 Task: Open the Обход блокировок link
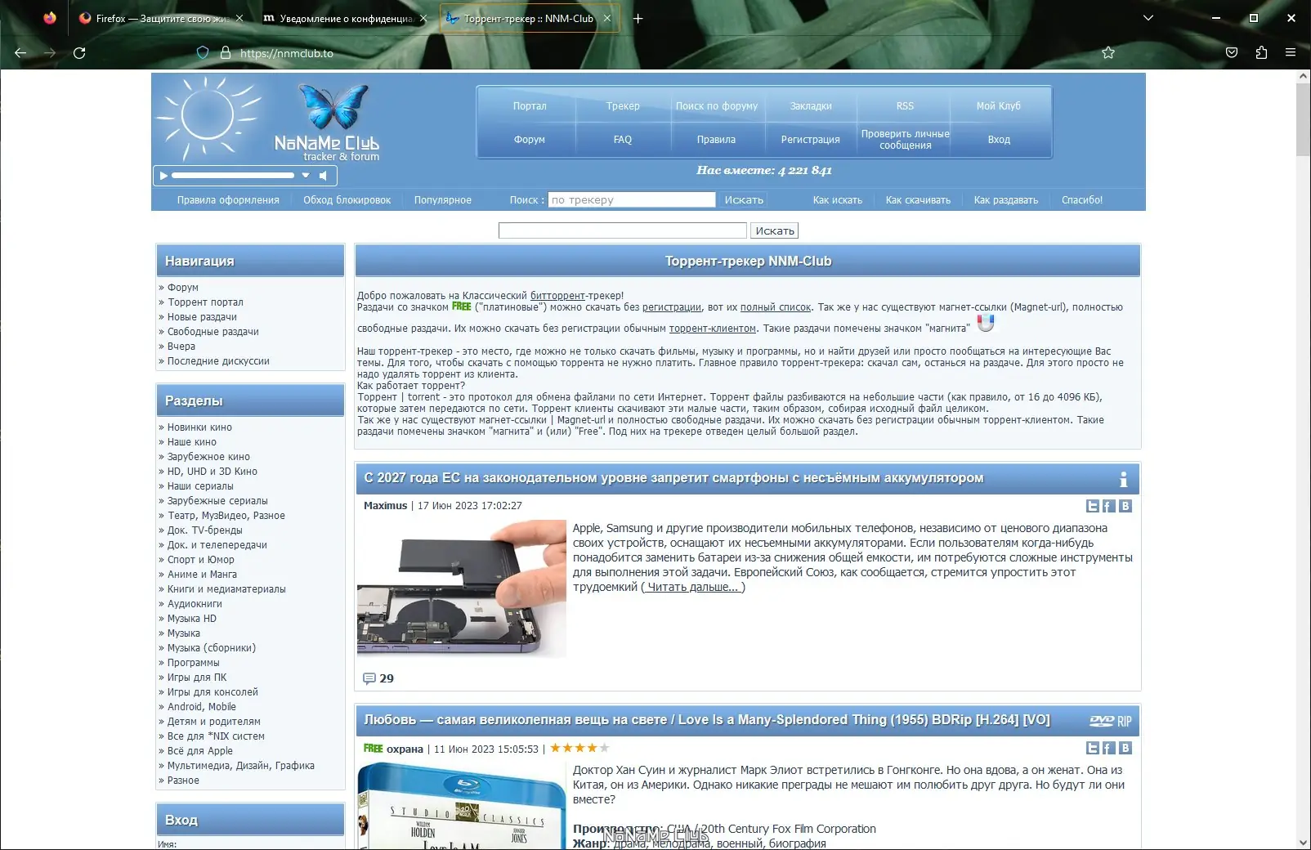347,200
